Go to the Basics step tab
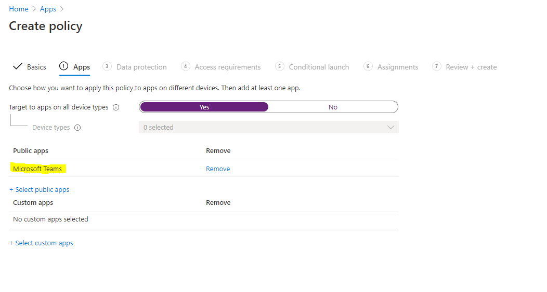The image size is (547, 292). point(36,67)
